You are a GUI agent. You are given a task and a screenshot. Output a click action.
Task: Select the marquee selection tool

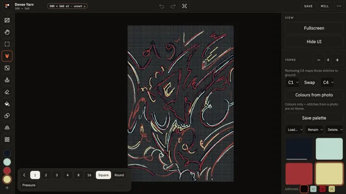pos(7,44)
